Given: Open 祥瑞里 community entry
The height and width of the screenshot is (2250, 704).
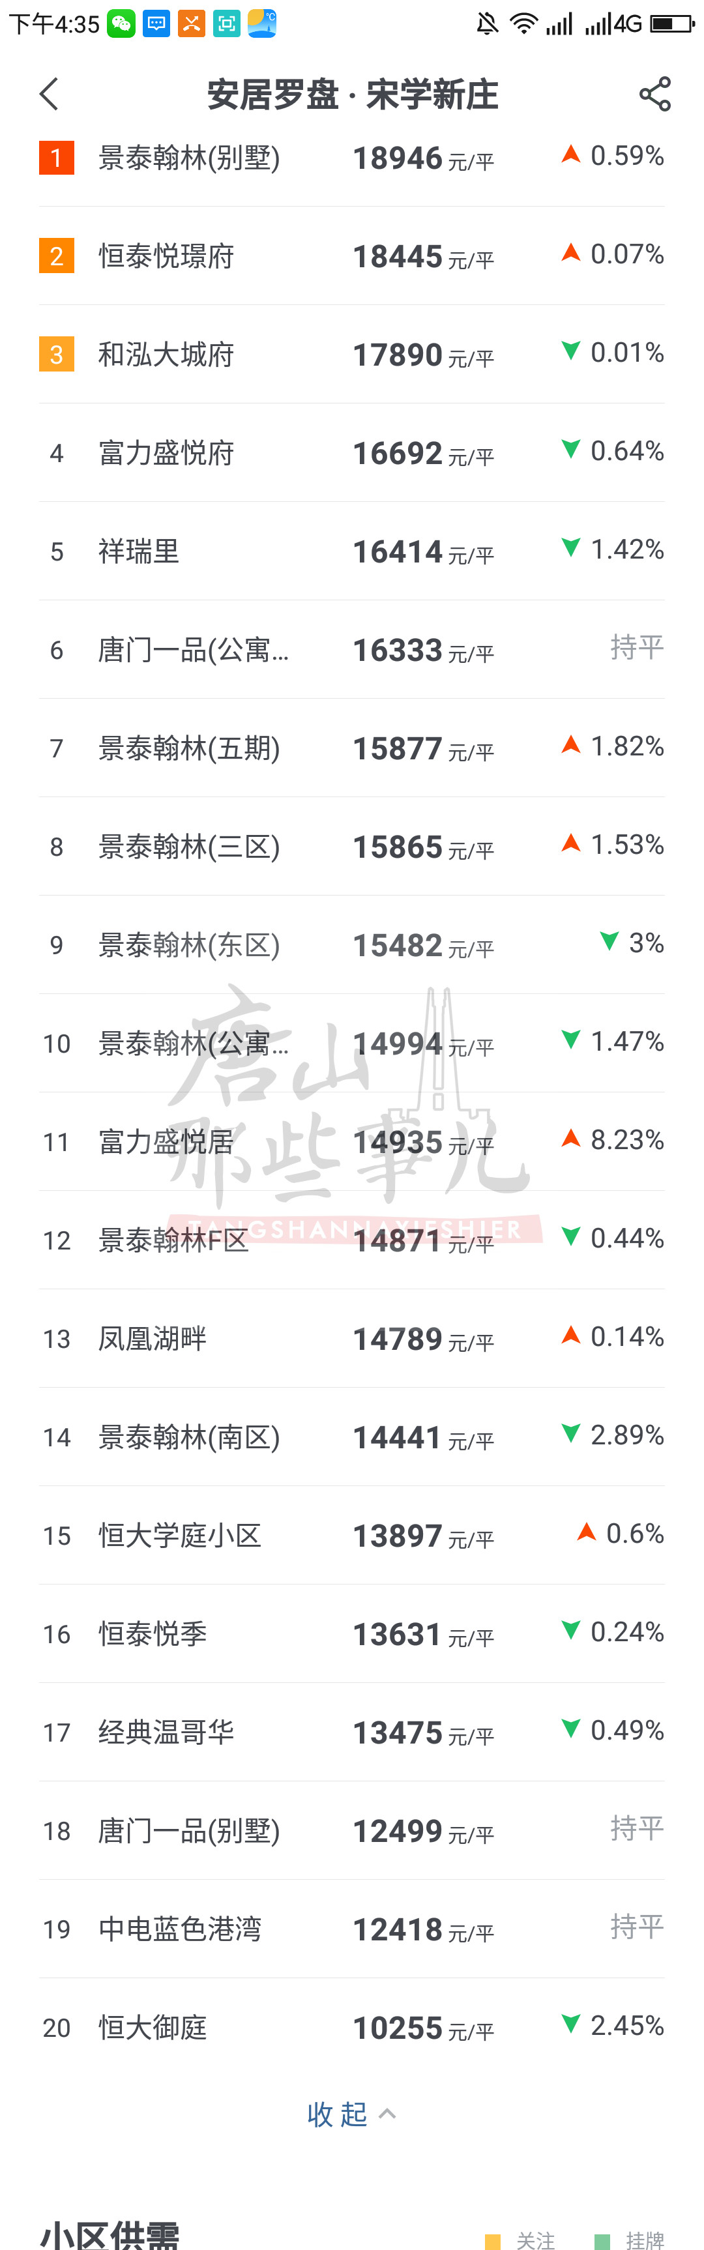Looking at the screenshot, I should pyautogui.click(x=139, y=552).
